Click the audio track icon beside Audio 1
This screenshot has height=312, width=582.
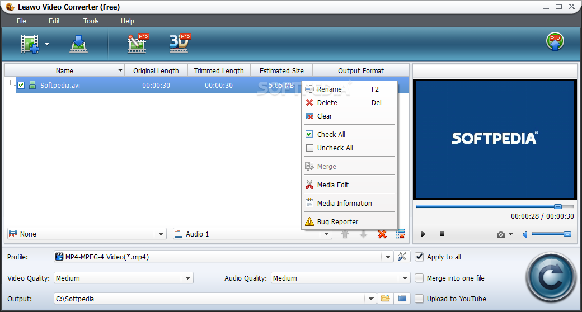[x=179, y=234]
